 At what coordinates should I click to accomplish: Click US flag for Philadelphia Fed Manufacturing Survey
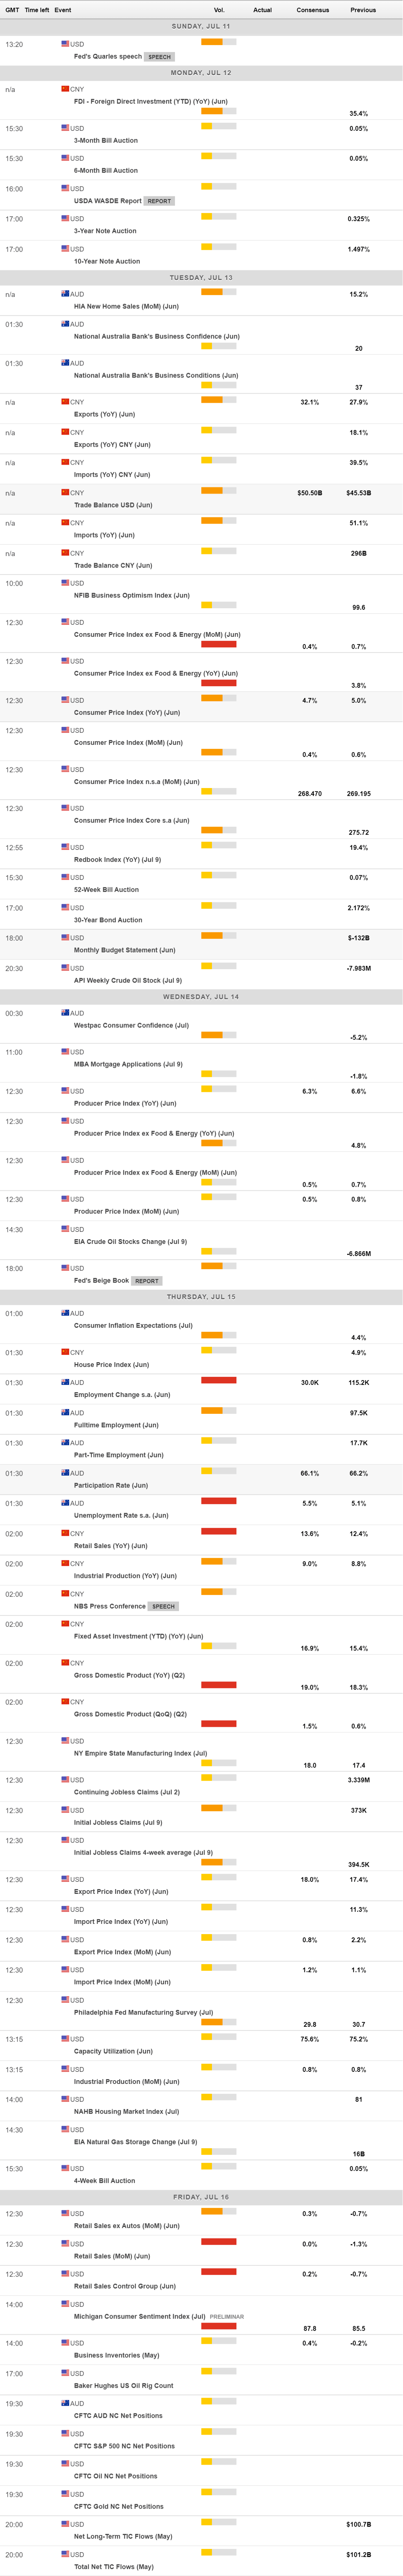[65, 2000]
